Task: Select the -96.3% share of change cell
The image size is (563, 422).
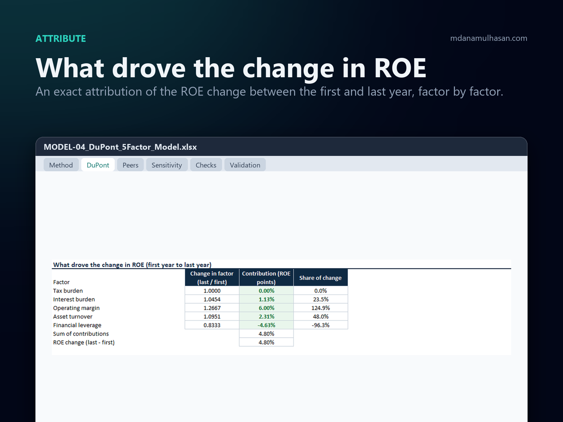Action: (320, 325)
